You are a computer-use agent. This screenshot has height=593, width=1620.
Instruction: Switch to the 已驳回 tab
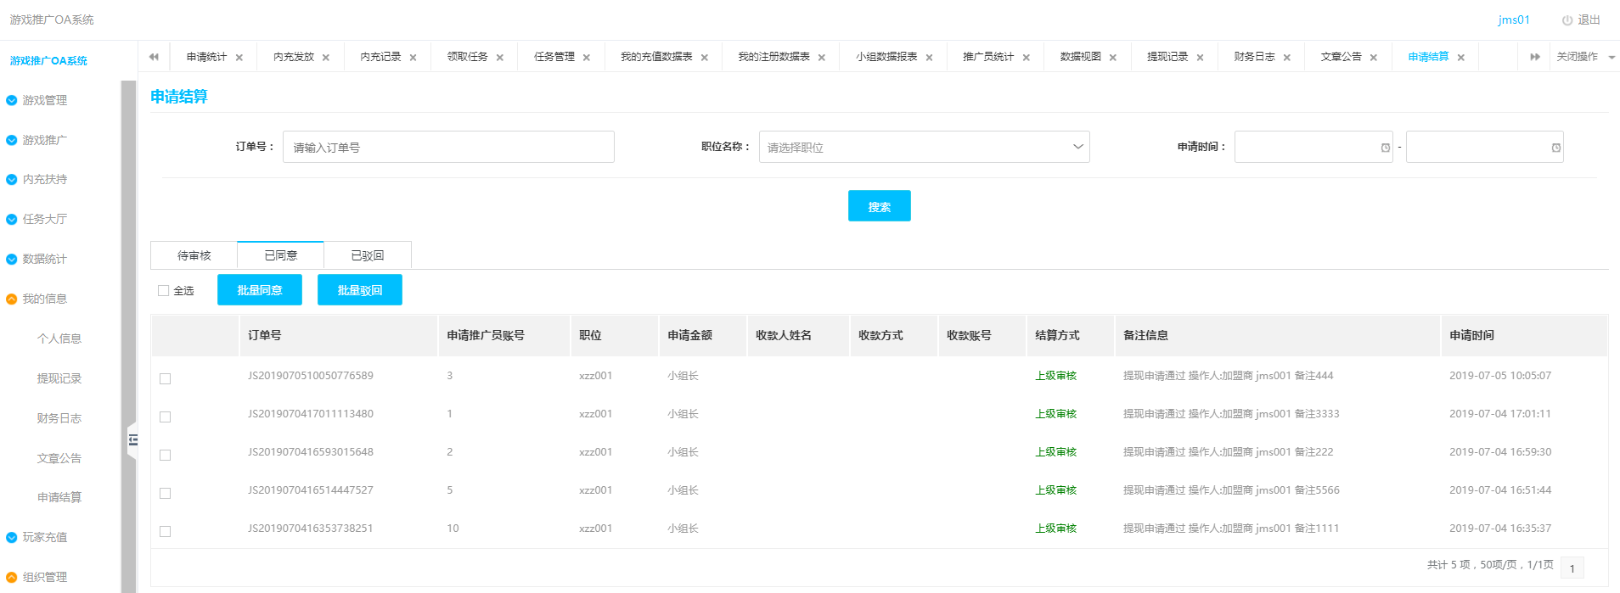point(368,255)
